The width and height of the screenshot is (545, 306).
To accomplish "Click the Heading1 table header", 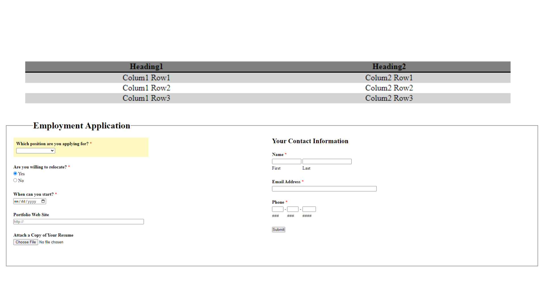I will point(146,67).
